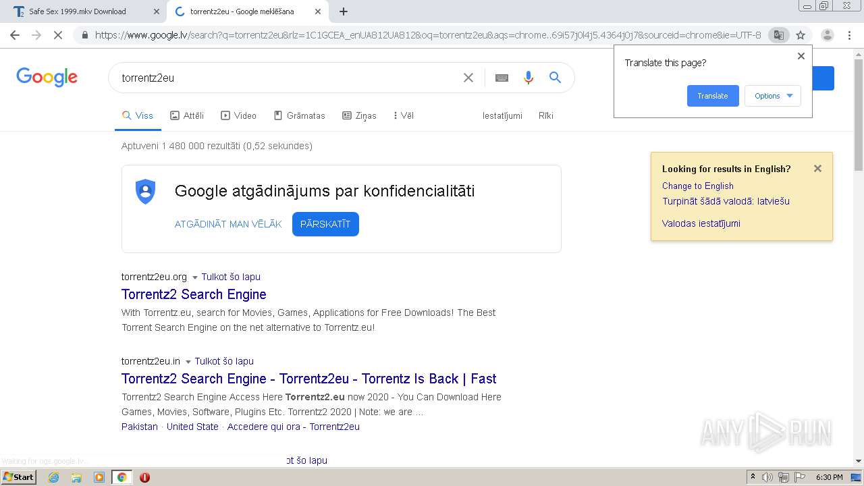Select the Viss search tab

(138, 115)
